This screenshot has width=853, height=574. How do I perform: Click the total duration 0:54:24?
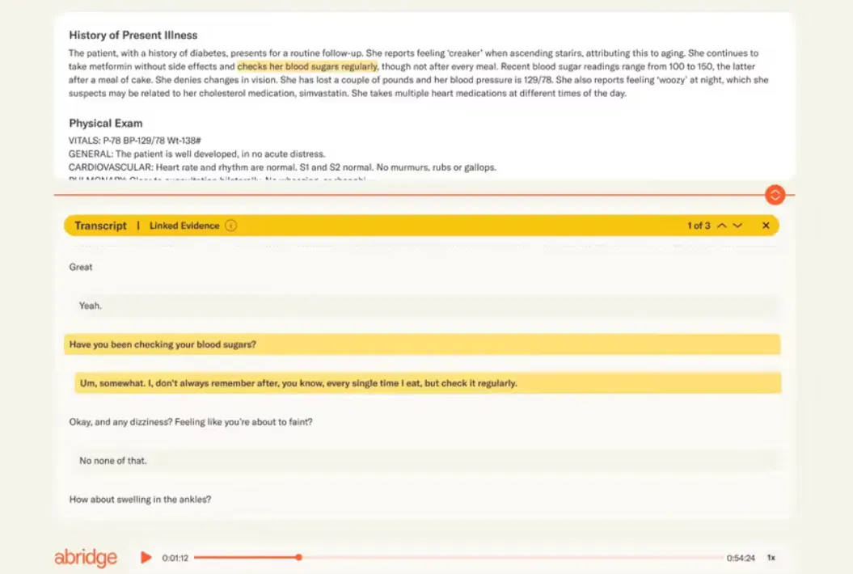pyautogui.click(x=741, y=558)
